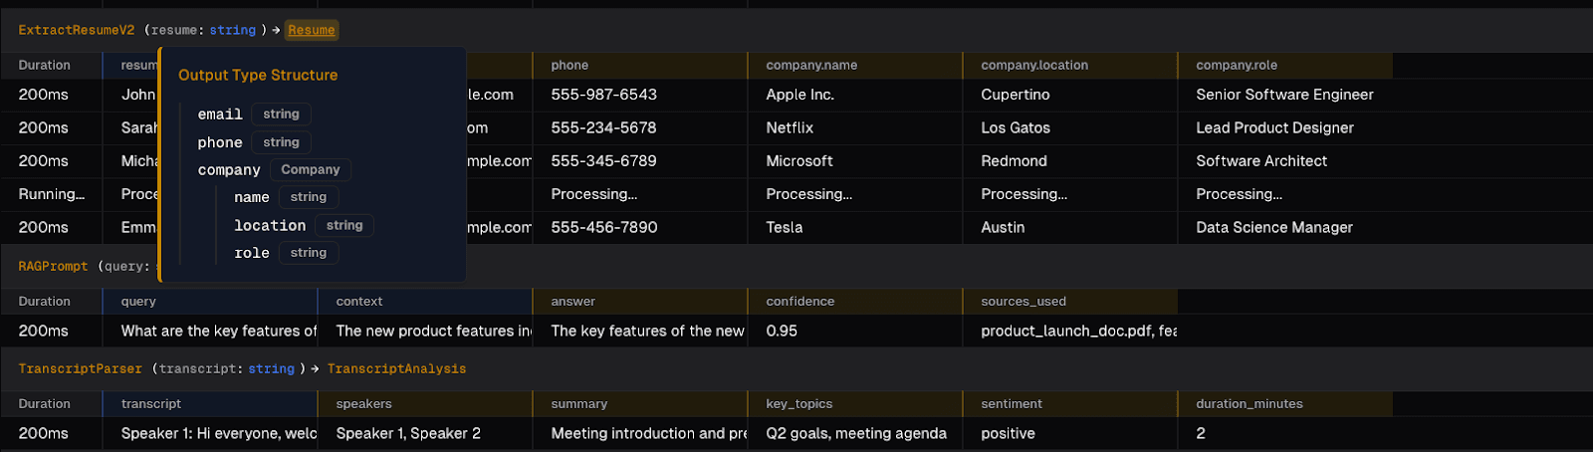Click the duration_minutes column header

coord(1250,403)
